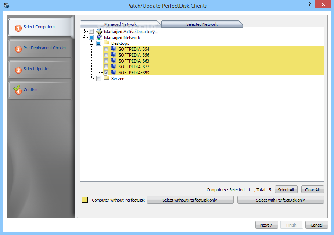334x235 pixels.
Task: Switch to the Managed Network tab
Action: click(121, 24)
